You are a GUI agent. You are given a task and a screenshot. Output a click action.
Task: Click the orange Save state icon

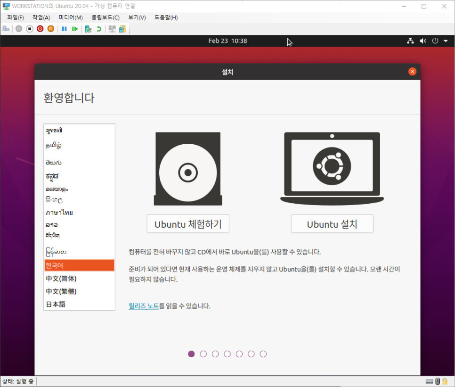tap(51, 29)
